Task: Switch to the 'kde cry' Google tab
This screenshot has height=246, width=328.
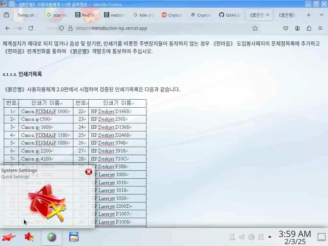Action: (144, 15)
